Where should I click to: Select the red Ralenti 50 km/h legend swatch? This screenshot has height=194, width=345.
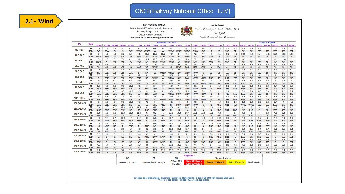[194, 162]
